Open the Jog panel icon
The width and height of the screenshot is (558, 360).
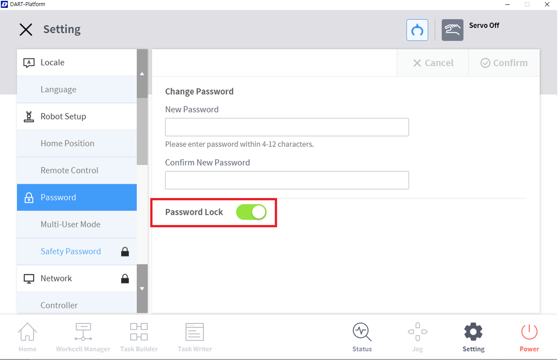tap(417, 337)
